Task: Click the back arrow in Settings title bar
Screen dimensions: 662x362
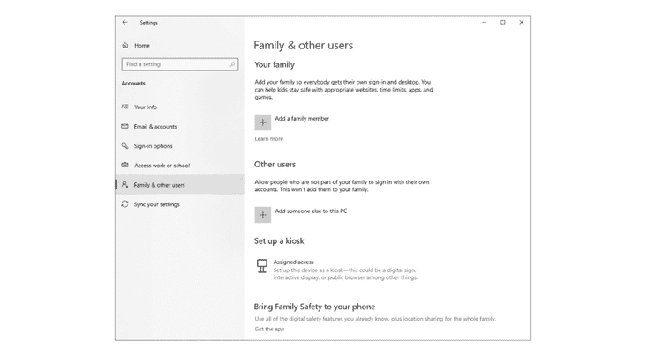Action: (124, 22)
